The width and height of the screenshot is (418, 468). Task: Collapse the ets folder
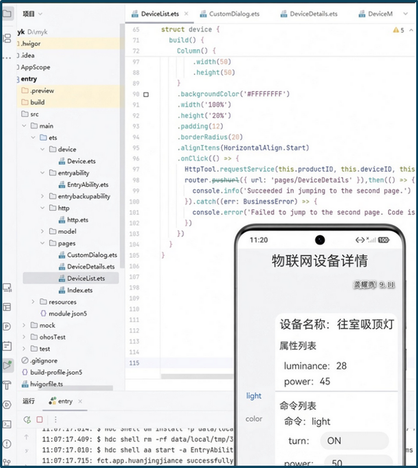(33, 138)
